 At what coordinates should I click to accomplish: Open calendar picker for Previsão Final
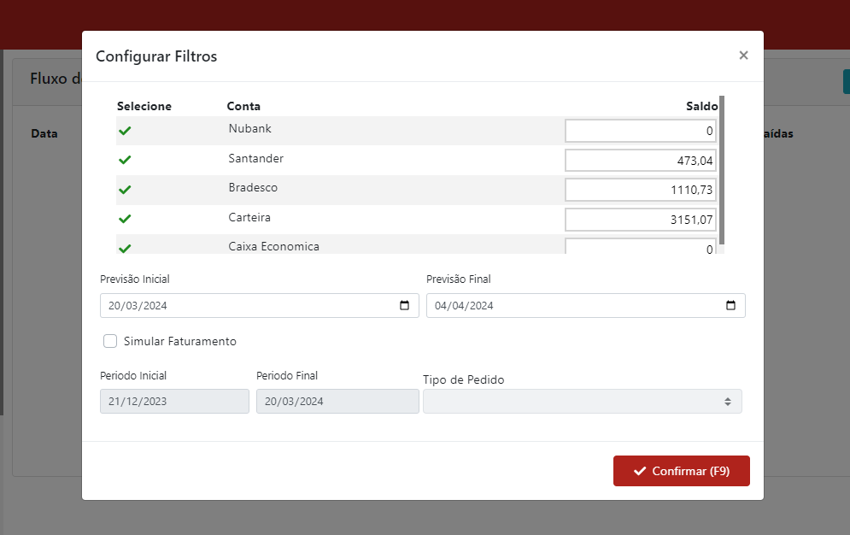point(730,306)
